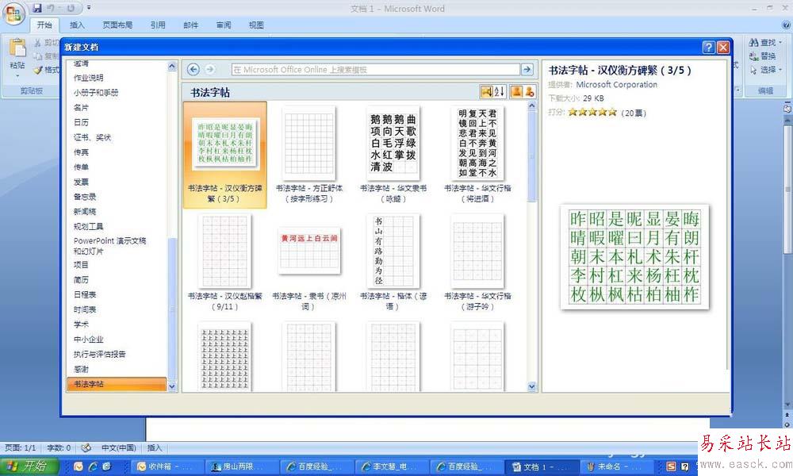Select the 楷体 (谚语) template
The image size is (793, 476).
[x=393, y=263]
